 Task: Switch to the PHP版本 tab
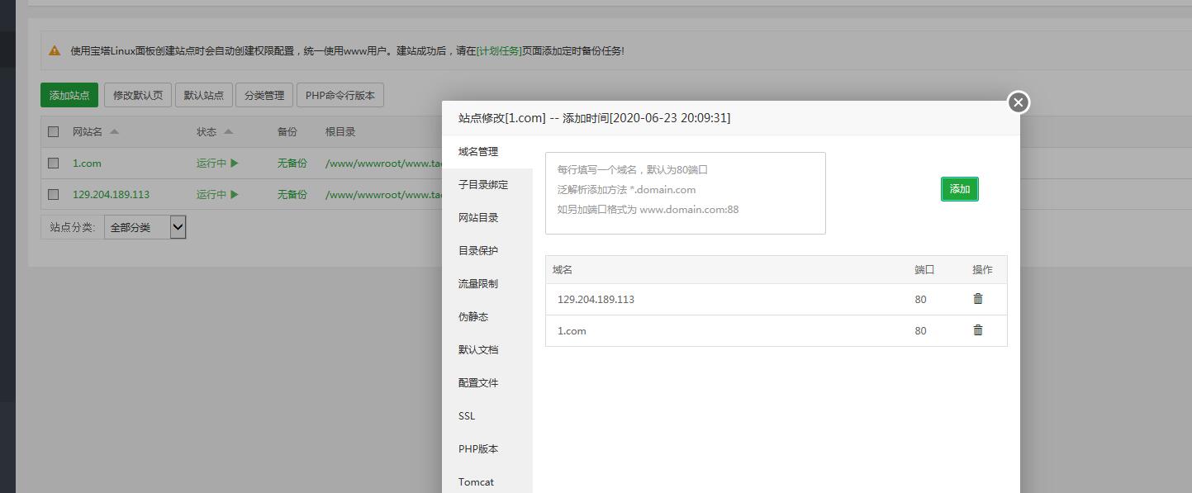(x=478, y=449)
